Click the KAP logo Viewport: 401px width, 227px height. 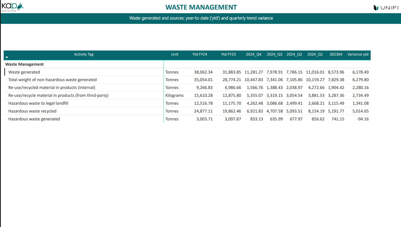[x=13, y=7]
